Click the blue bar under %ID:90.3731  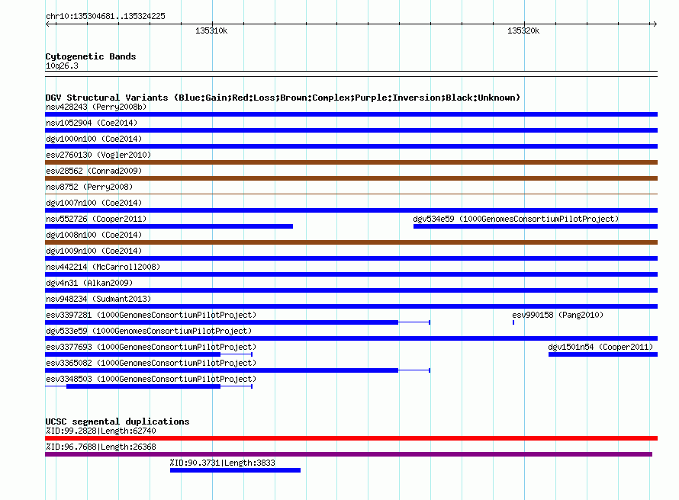pyautogui.click(x=235, y=470)
